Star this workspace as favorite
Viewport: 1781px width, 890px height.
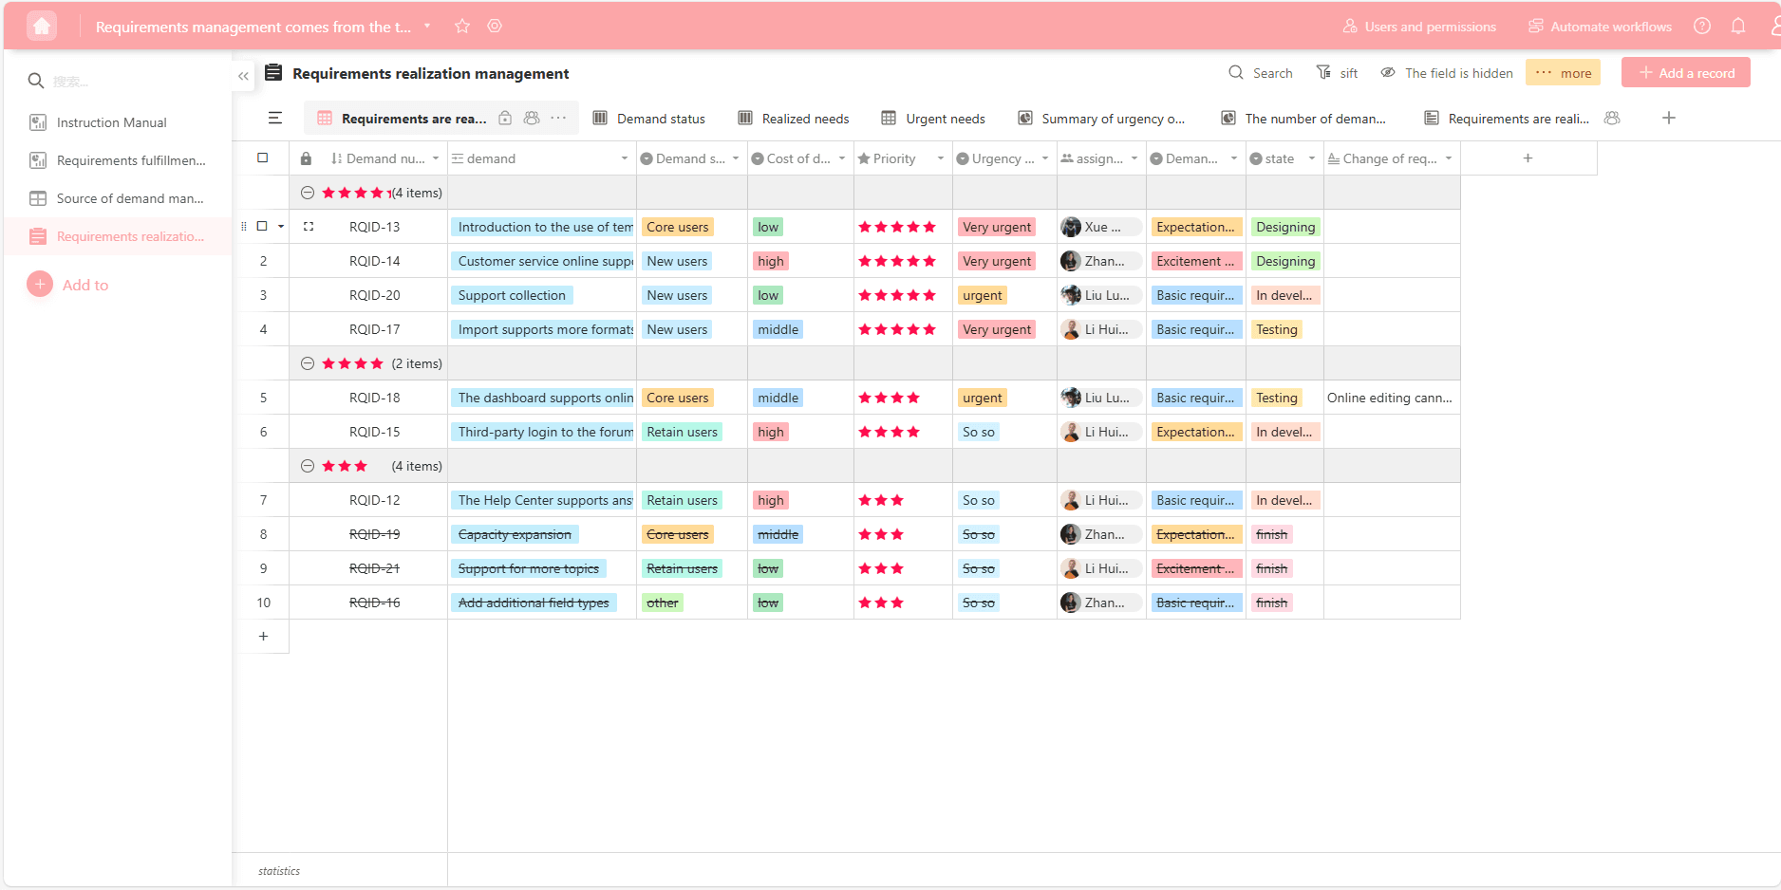point(462,27)
